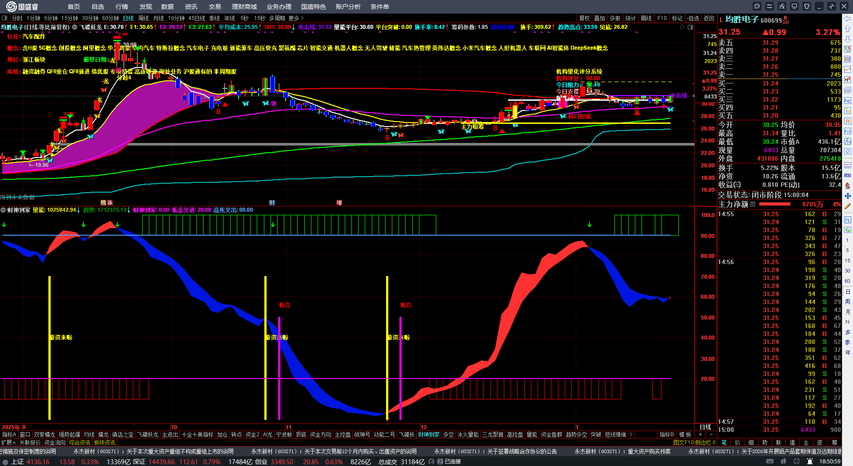Select the pencil drawing tool icon

click(848, 206)
